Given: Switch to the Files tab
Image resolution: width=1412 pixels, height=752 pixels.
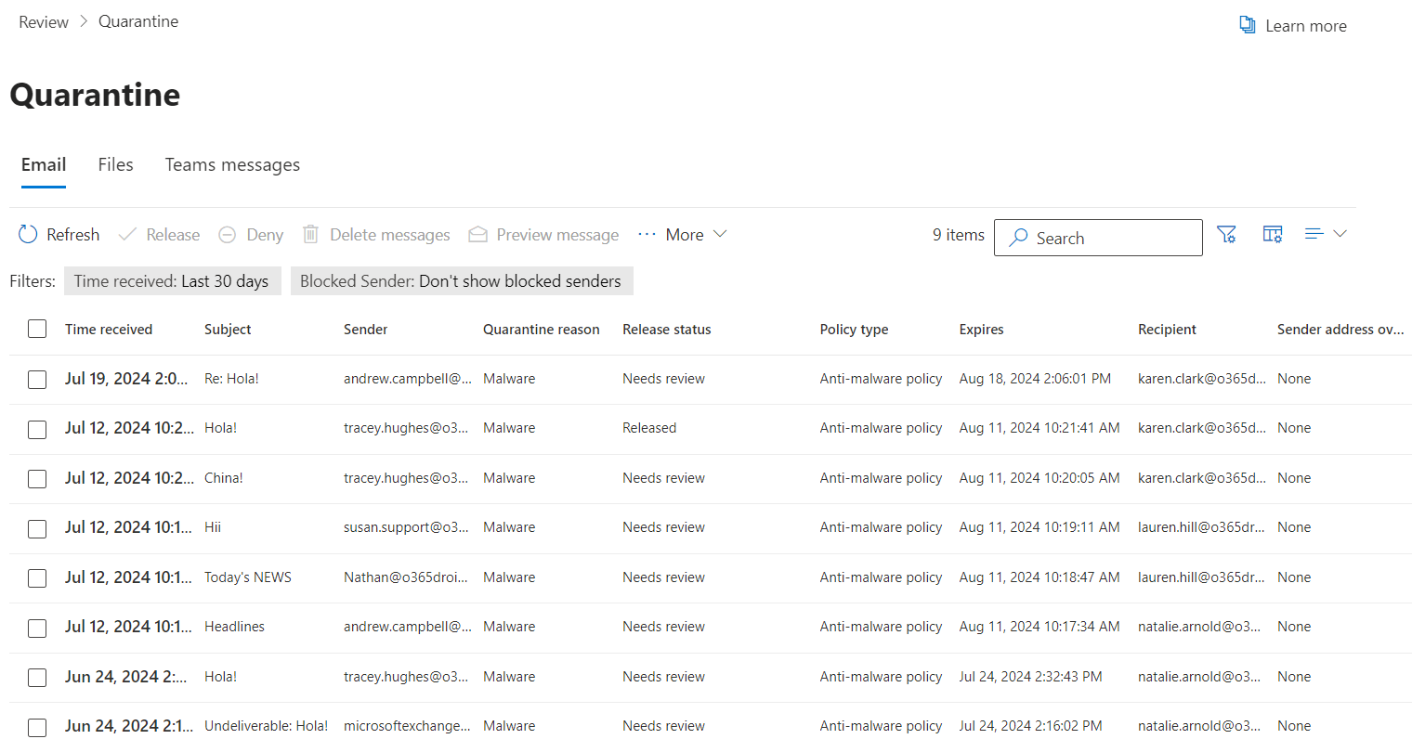Looking at the screenshot, I should [115, 164].
